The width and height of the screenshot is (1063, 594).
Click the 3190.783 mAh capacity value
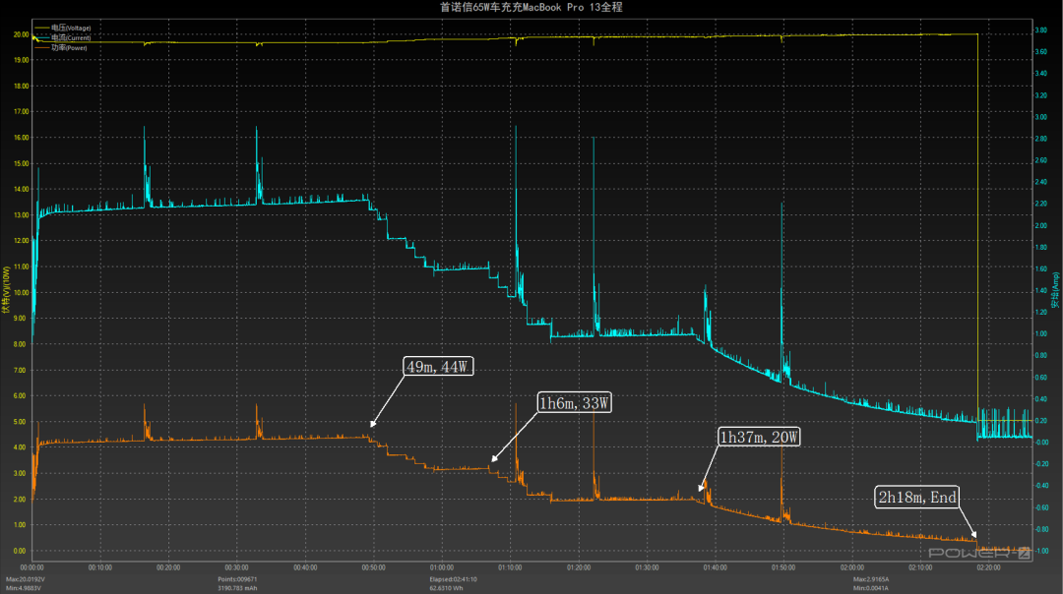(x=237, y=588)
